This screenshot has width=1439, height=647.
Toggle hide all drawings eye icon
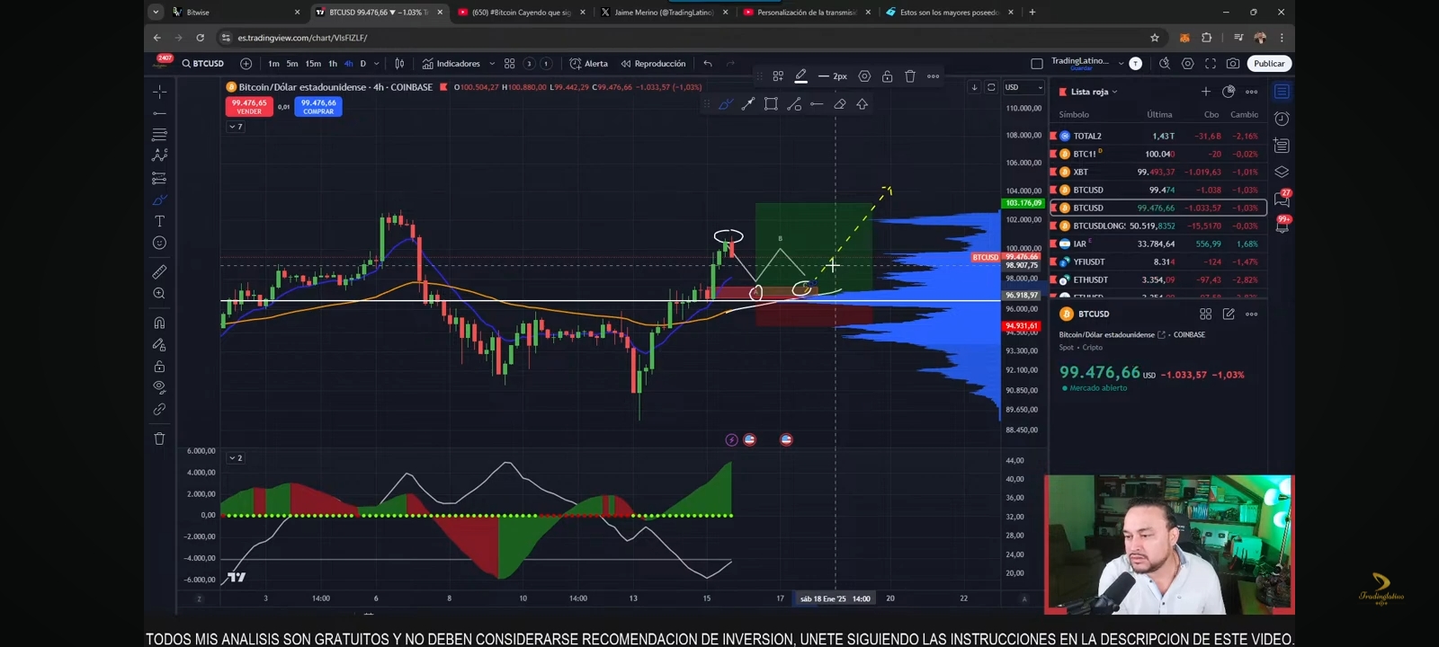[x=159, y=387]
